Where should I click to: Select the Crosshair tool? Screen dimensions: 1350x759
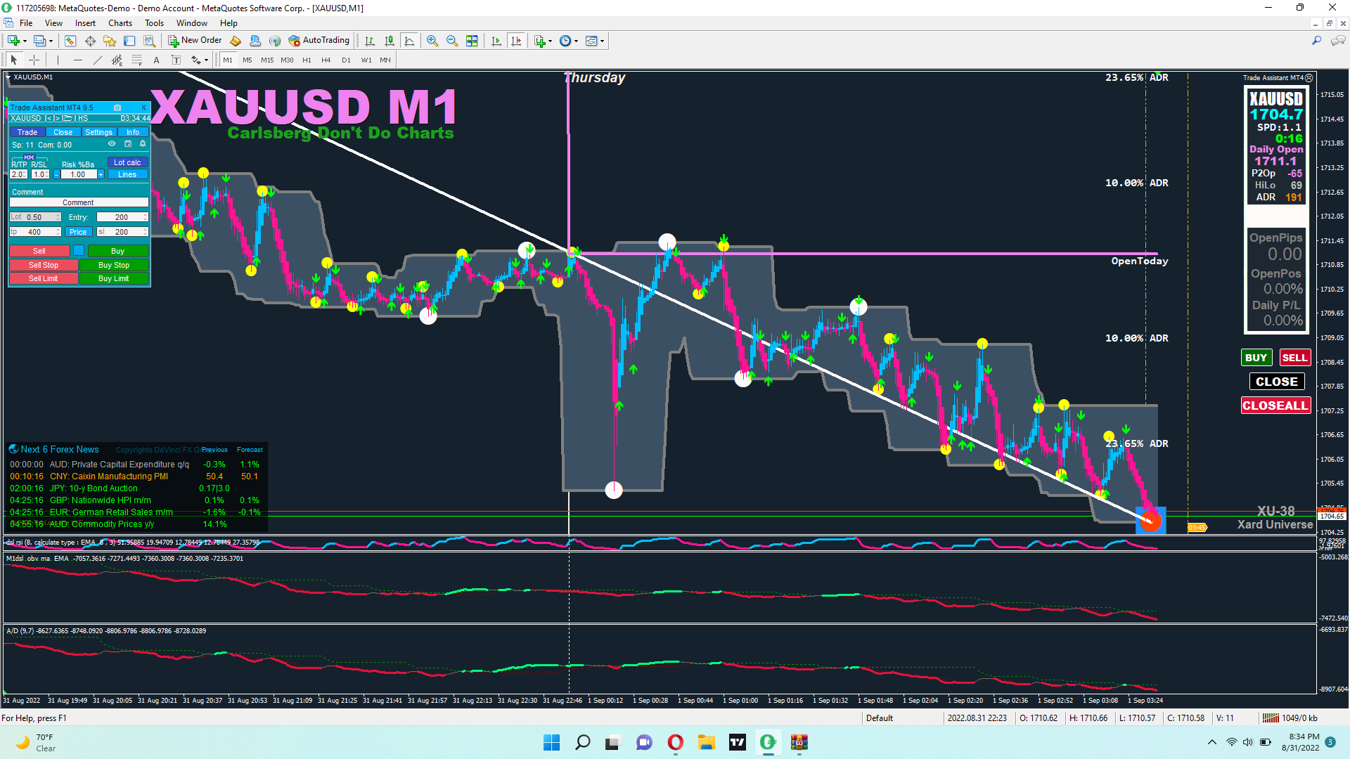(34, 60)
